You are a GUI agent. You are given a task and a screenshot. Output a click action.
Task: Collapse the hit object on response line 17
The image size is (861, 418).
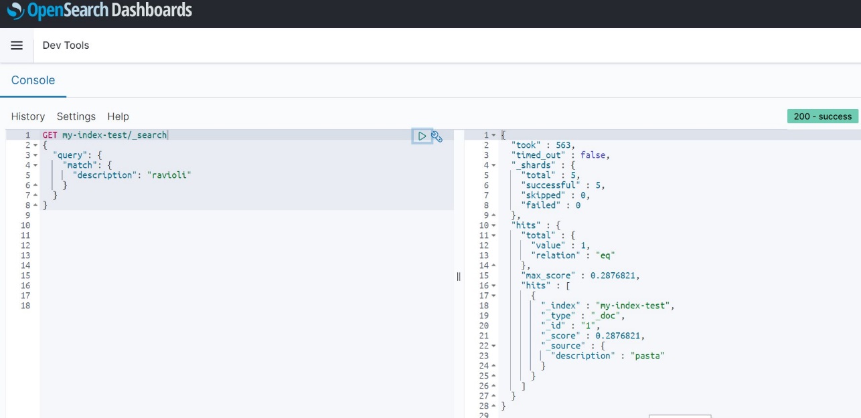pyautogui.click(x=494, y=296)
